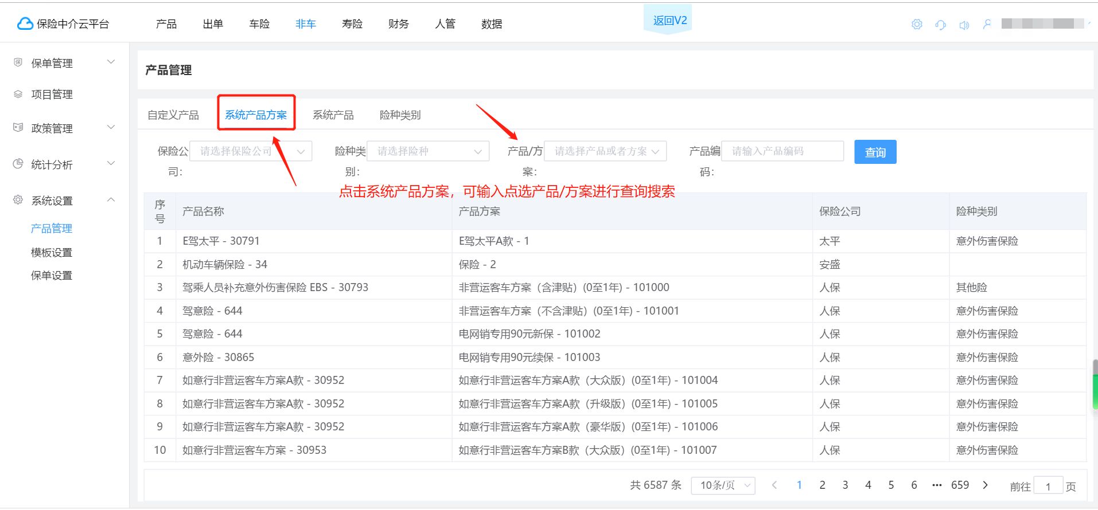Open the 非车 top menu
Image resolution: width=1098 pixels, height=510 pixels.
click(306, 24)
